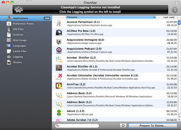This screenshot has width=181, height=130.
Task: Select Acquisizione Podcast (2.0) row
Action: (115, 50)
